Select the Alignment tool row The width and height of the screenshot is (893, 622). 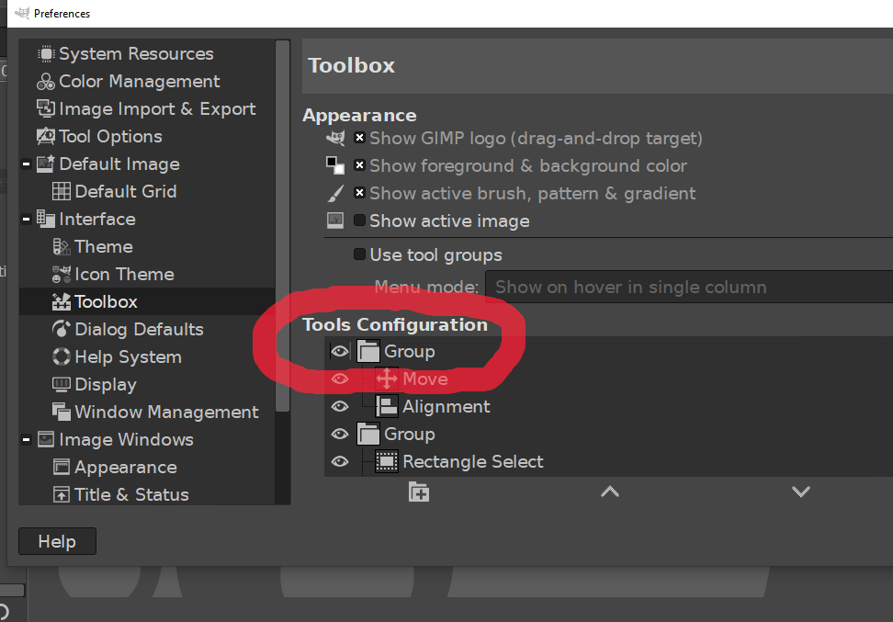609,407
